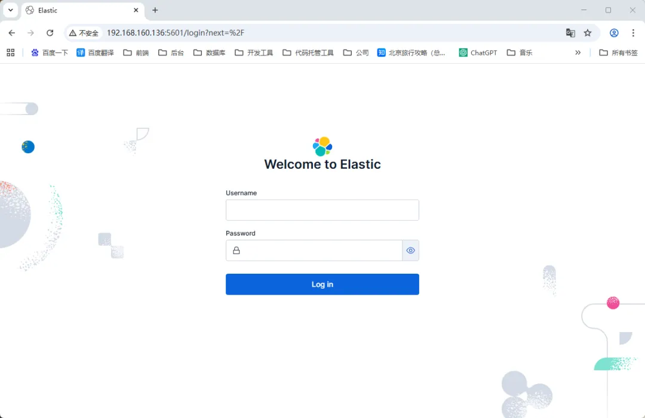Open the 音乐 bookmark folder
Viewport: 645px width, 418px height.
520,52
